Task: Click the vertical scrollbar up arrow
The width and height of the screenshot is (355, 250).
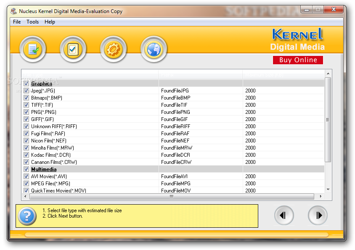Action: coord(328,74)
